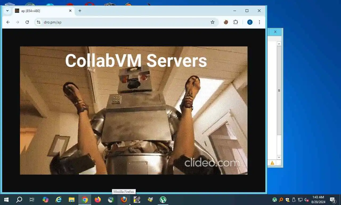341x205 pixels.
Task: Open File Explorer from the taskbar
Action: click(x=72, y=200)
